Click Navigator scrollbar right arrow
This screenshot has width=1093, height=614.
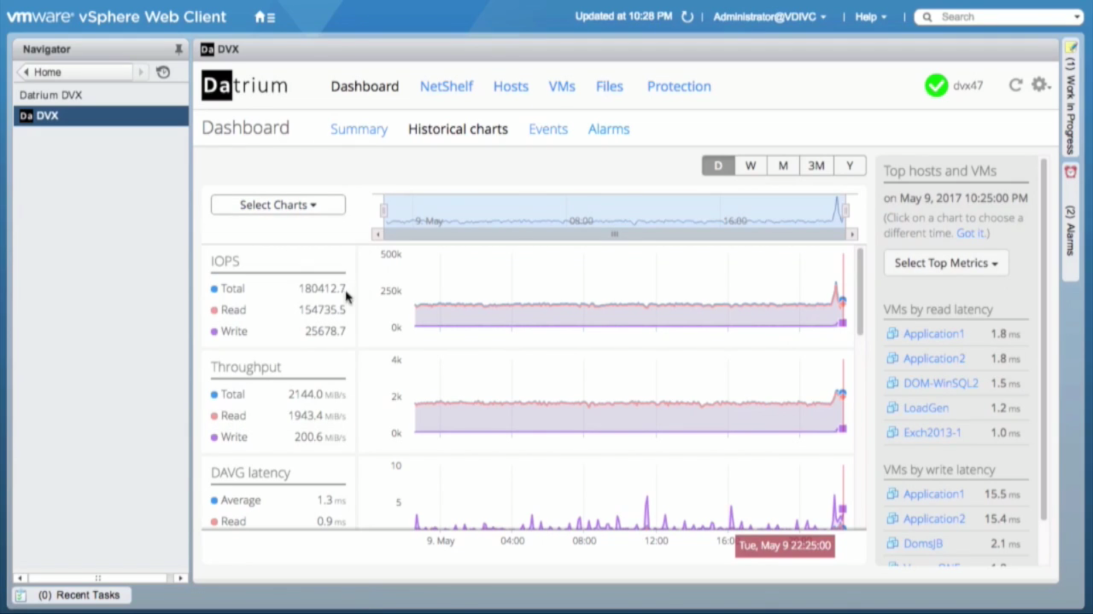(180, 578)
